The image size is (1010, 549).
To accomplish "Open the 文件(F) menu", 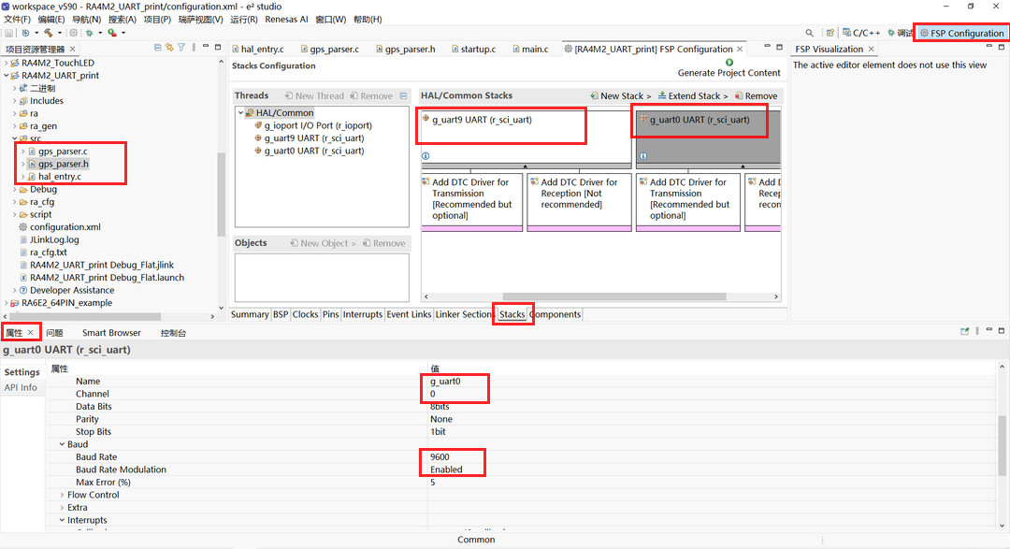I will 18,20.
